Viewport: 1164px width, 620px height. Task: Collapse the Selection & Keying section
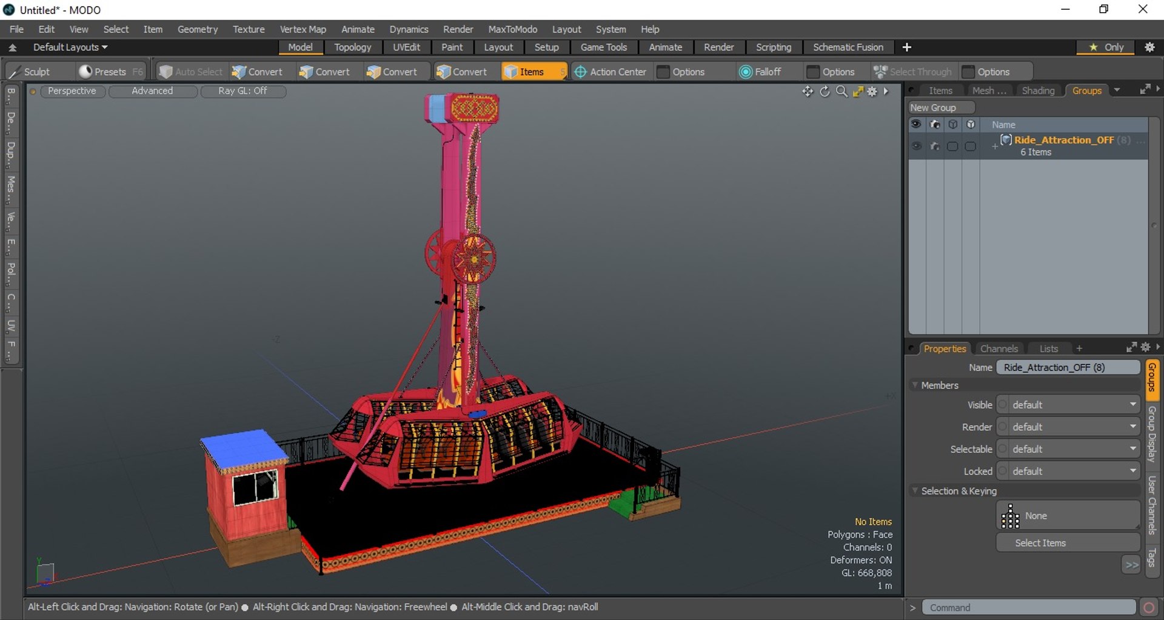pyautogui.click(x=915, y=490)
